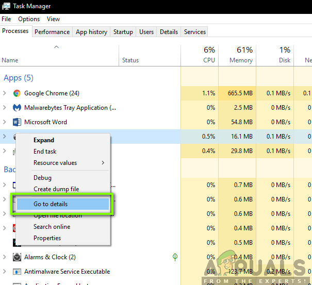312x285 pixels.
Task: Select the Google Chrome (24) row name
Action: pos(52,93)
